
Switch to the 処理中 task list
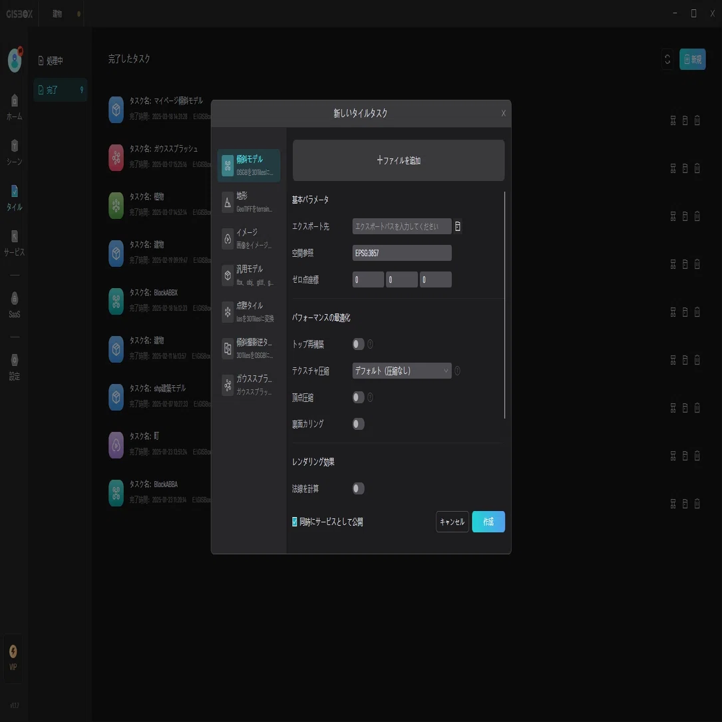click(61, 61)
